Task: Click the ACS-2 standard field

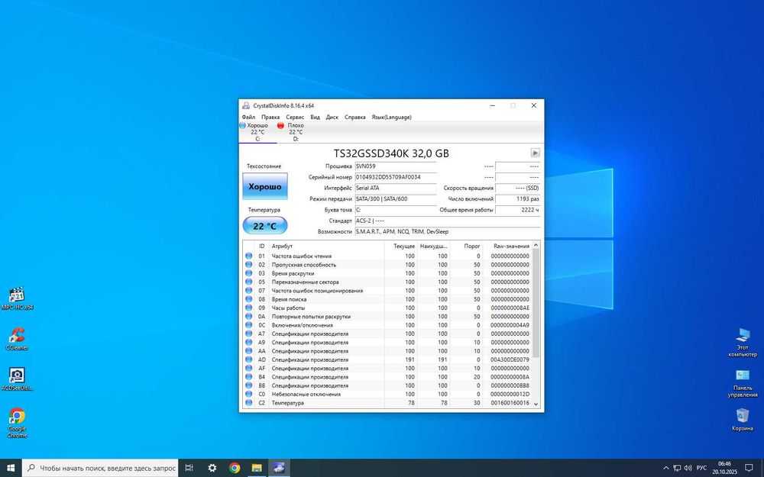Action: (447, 221)
